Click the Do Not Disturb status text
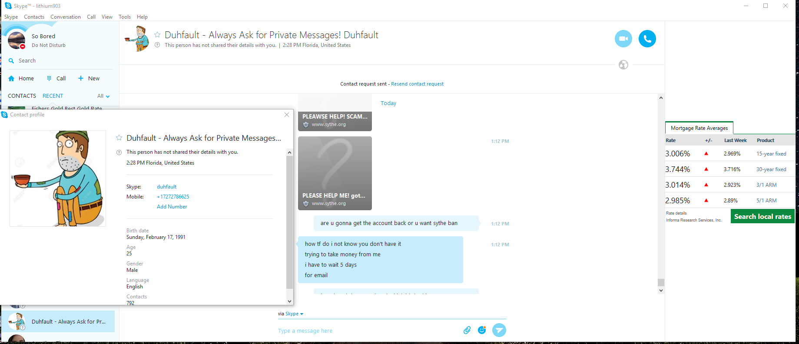This screenshot has width=799, height=344. coord(49,45)
